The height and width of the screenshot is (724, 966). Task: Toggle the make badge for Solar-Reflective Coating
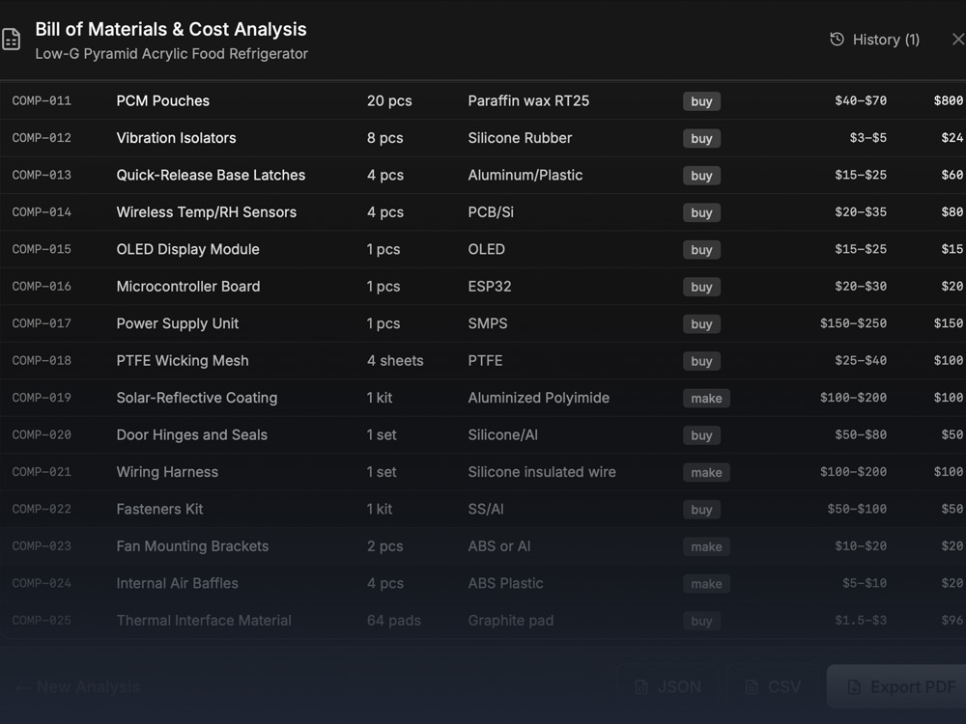(x=706, y=398)
